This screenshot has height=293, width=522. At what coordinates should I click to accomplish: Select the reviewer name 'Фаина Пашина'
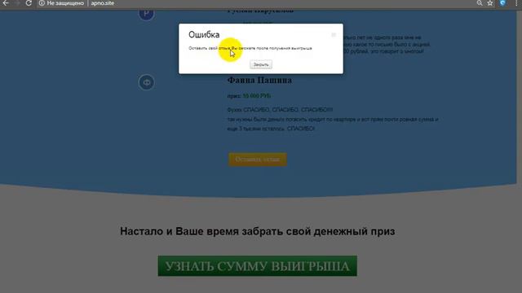tap(259, 80)
